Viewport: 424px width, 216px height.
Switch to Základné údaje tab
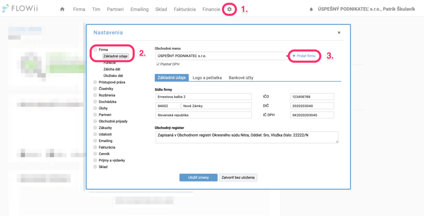[172, 78]
